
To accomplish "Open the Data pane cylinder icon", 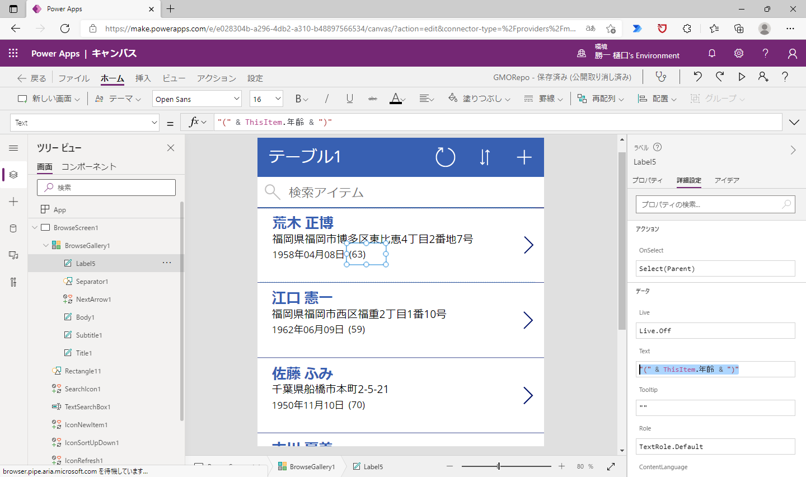I will [x=13, y=228].
